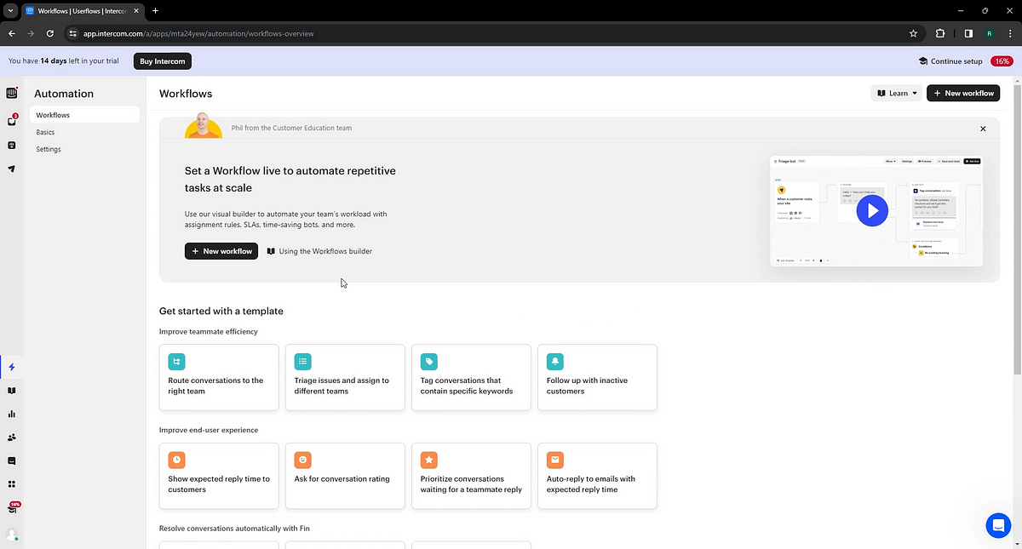Image resolution: width=1022 pixels, height=549 pixels.
Task: Click the Improve end-user experience label
Action: point(209,430)
